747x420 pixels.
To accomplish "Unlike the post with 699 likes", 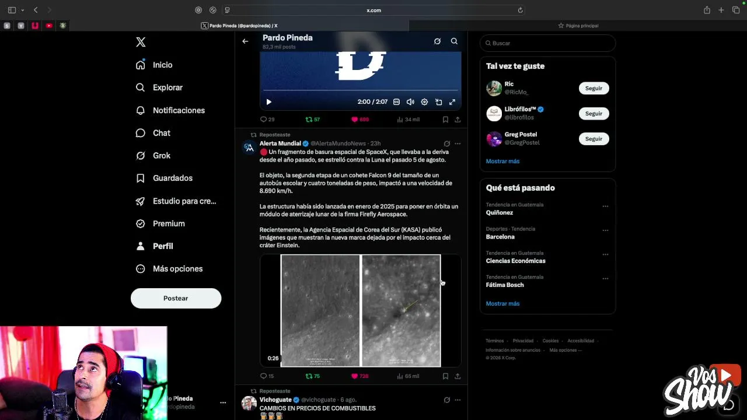I will pyautogui.click(x=359, y=120).
